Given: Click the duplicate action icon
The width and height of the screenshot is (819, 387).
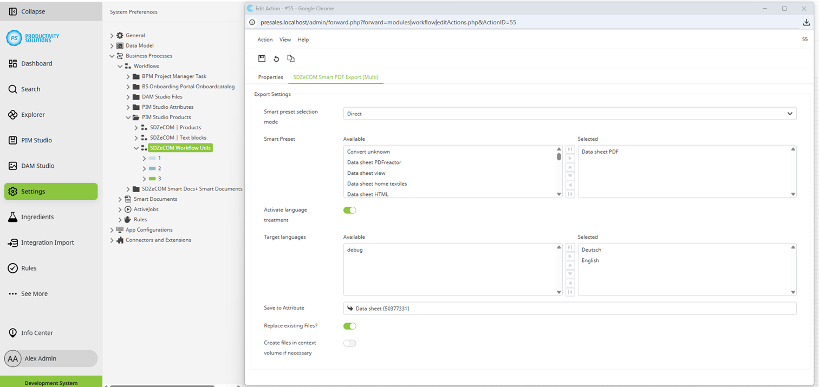Looking at the screenshot, I should pyautogui.click(x=291, y=58).
